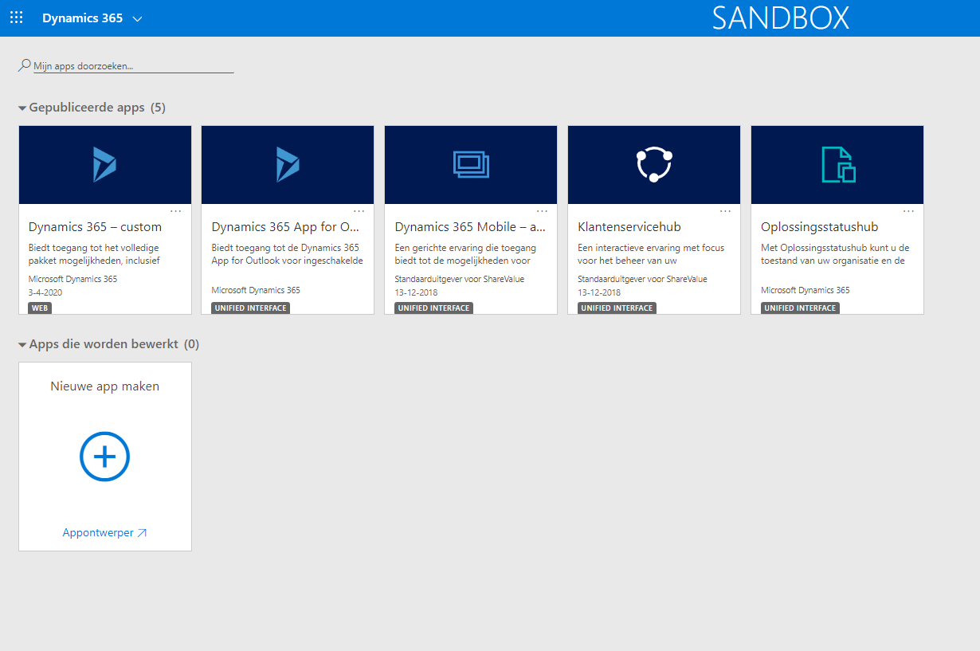This screenshot has width=980, height=651.
Task: Open the Dynamics 365 dropdown chevron
Action: click(x=137, y=18)
